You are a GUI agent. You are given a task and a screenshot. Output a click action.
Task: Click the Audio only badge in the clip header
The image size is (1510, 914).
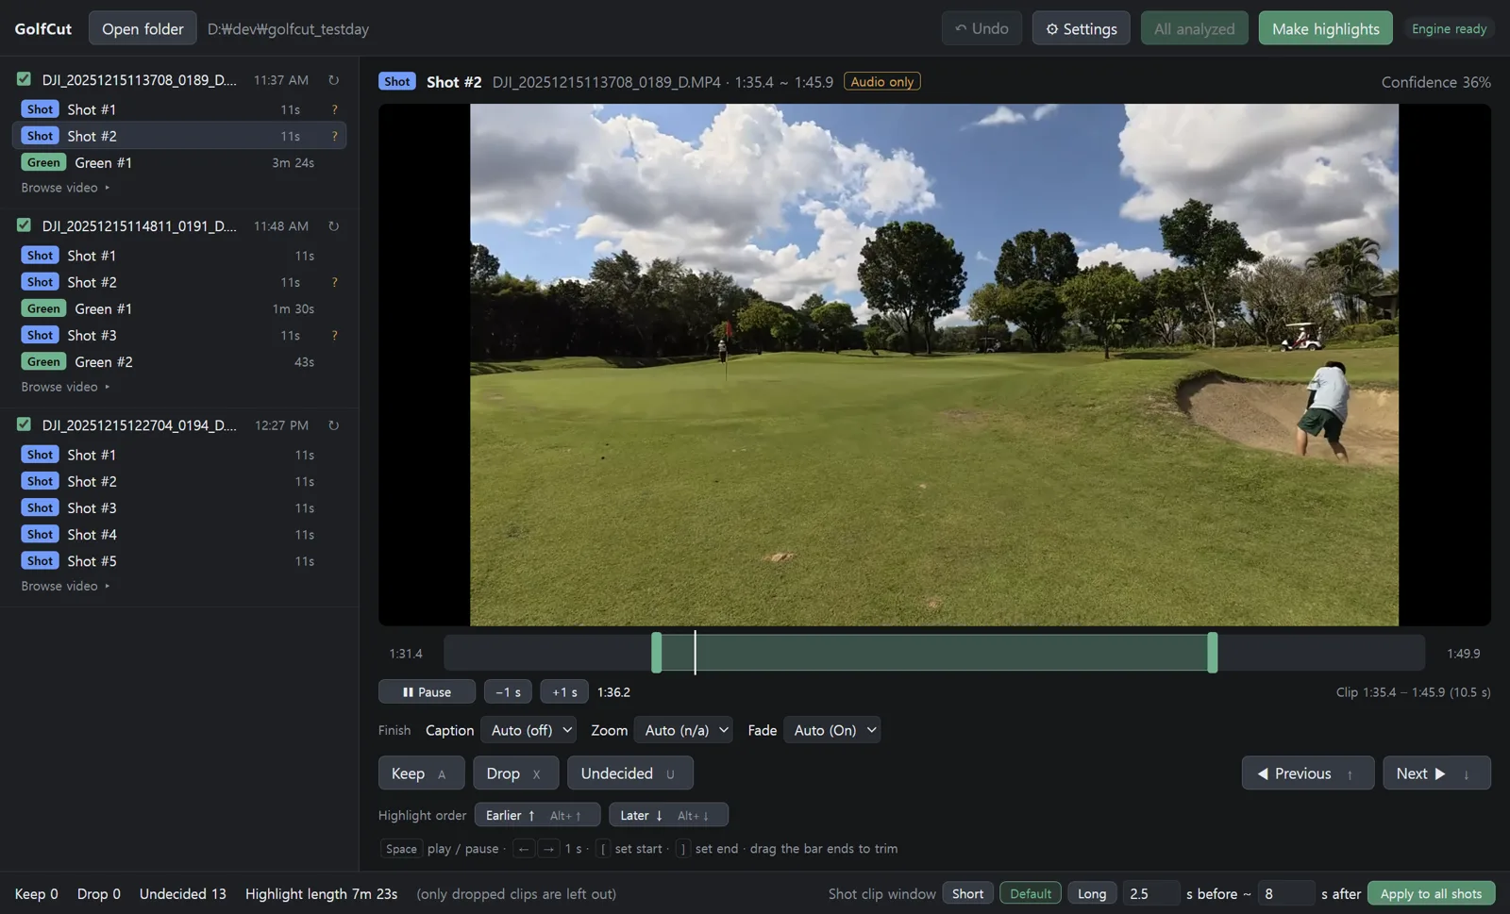coord(881,82)
